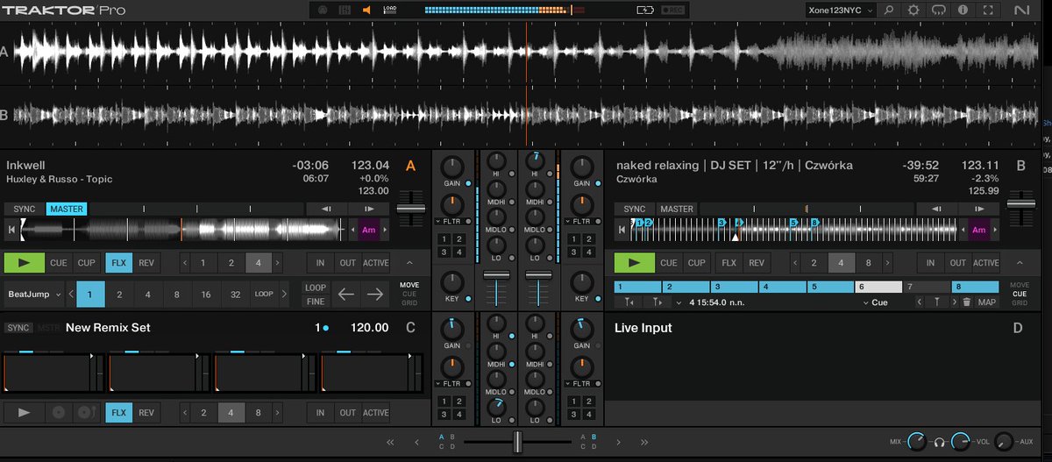This screenshot has width=1052, height=462.
Task: Play the Remix Set on deck C
Action: click(23, 413)
